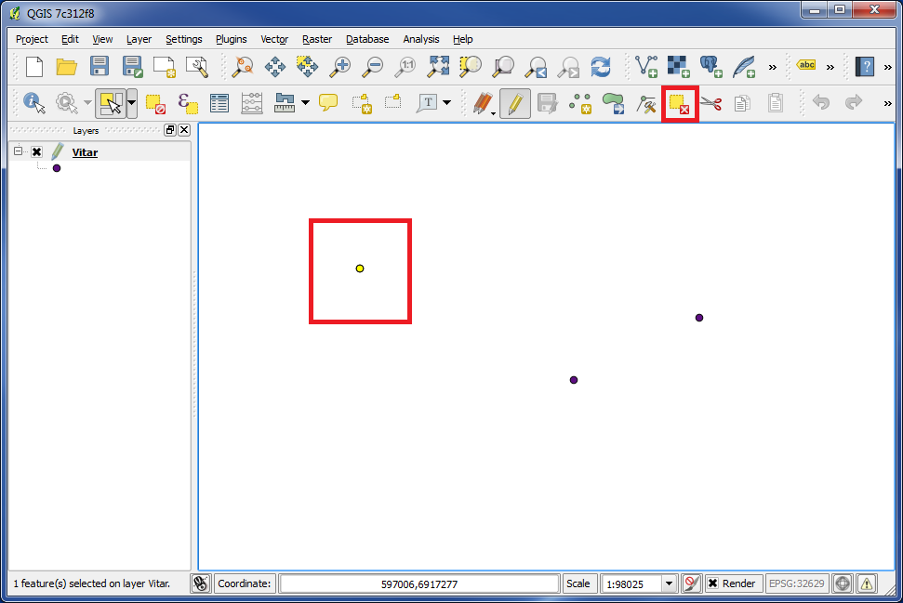Choose the Zoom Out tool
903x603 pixels.
pyautogui.click(x=373, y=67)
